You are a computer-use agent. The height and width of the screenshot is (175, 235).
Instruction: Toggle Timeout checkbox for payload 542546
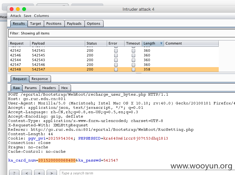coord(133,65)
